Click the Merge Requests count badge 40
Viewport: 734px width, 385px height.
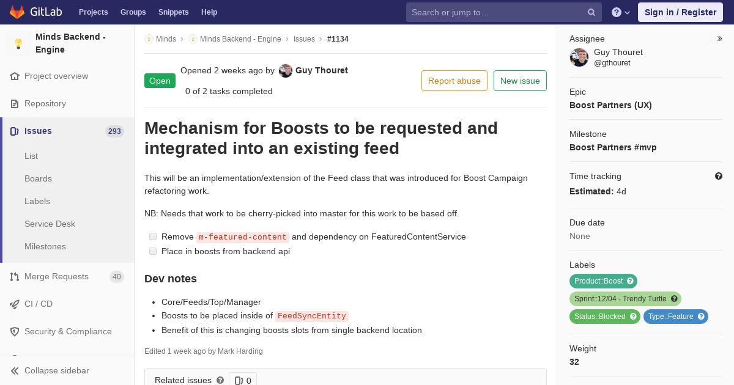point(116,277)
